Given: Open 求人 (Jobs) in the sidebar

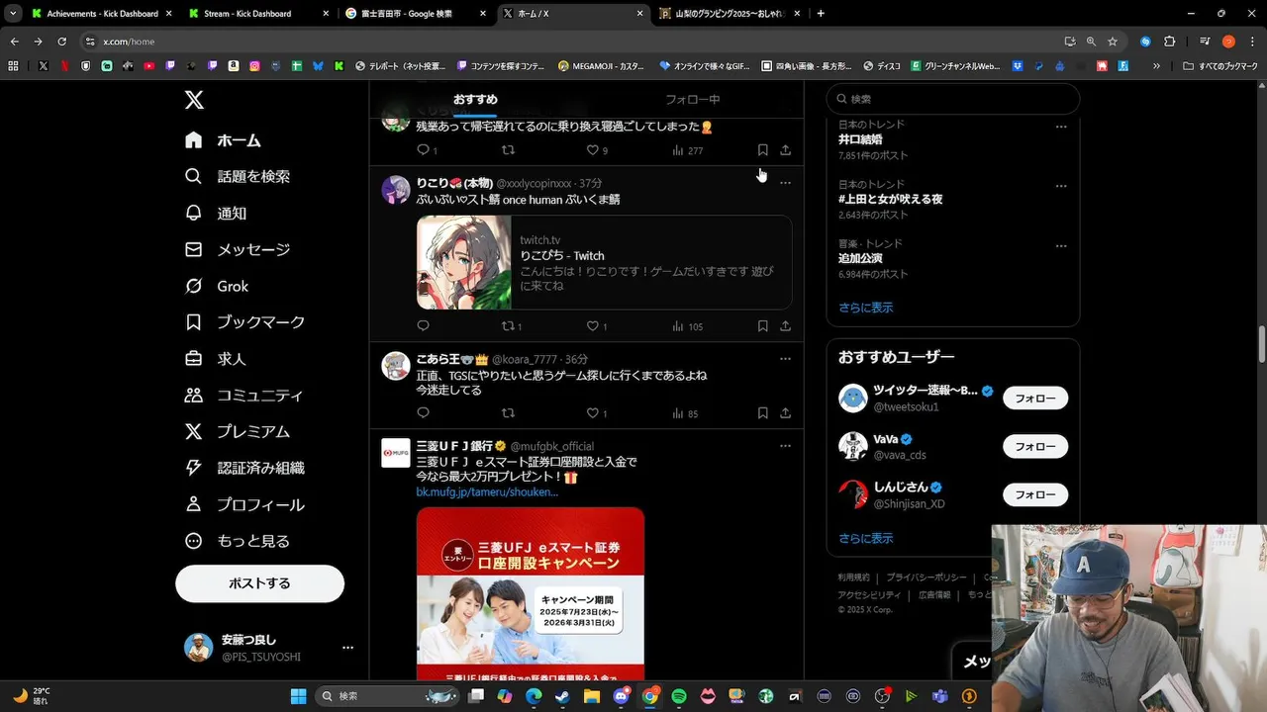Looking at the screenshot, I should point(216,359).
